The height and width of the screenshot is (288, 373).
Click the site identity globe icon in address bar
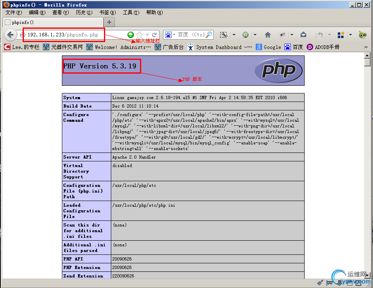pos(23,35)
